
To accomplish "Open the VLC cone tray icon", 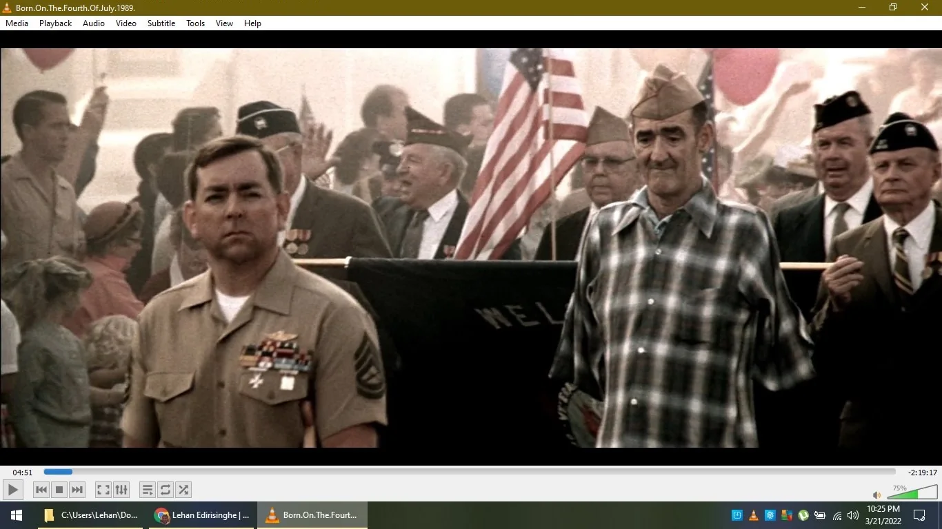I will 754,515.
